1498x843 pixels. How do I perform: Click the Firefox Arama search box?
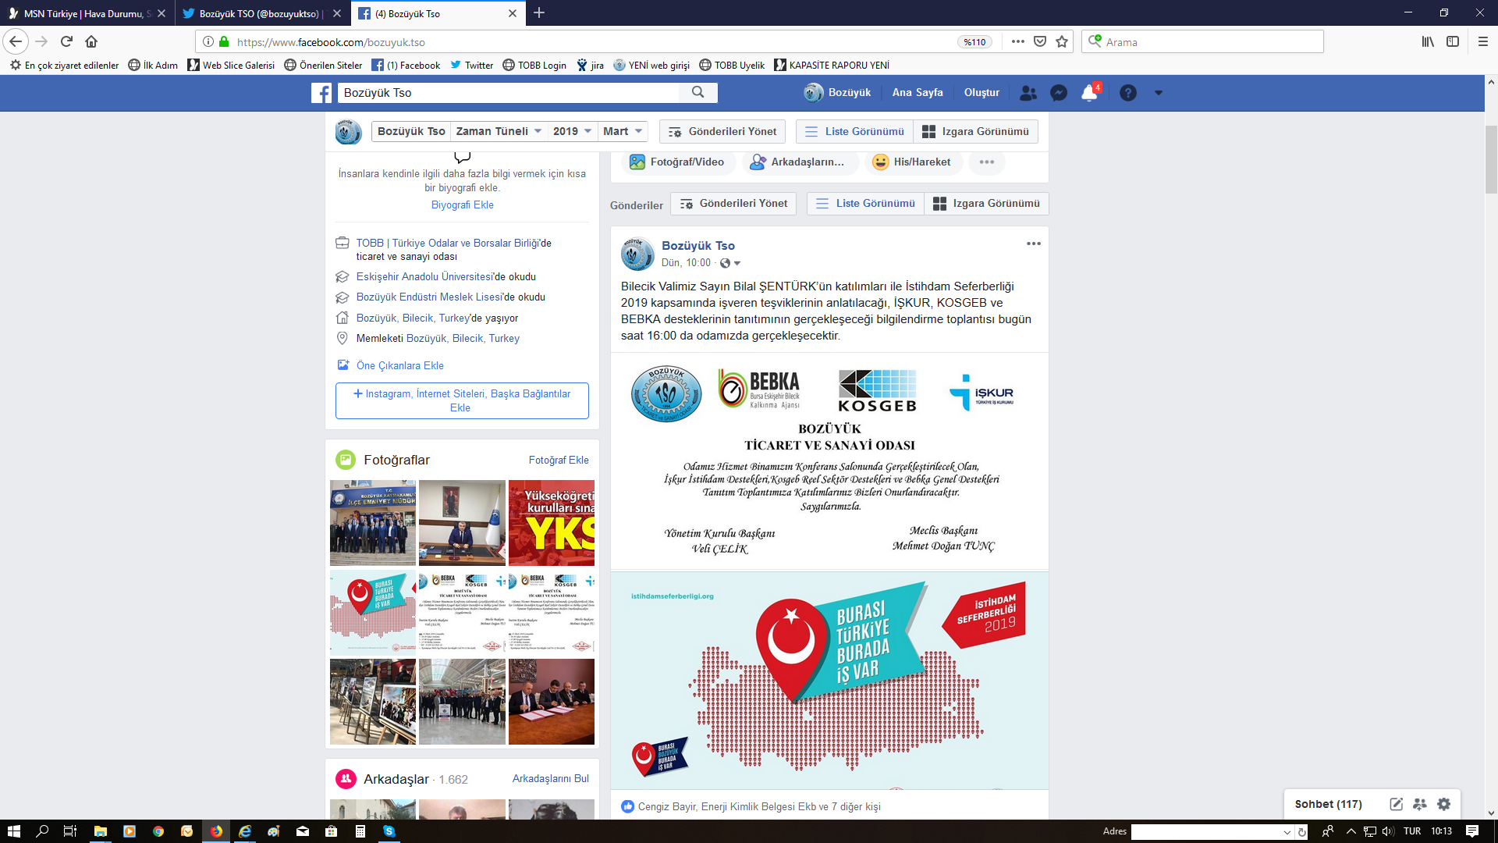click(x=1202, y=41)
